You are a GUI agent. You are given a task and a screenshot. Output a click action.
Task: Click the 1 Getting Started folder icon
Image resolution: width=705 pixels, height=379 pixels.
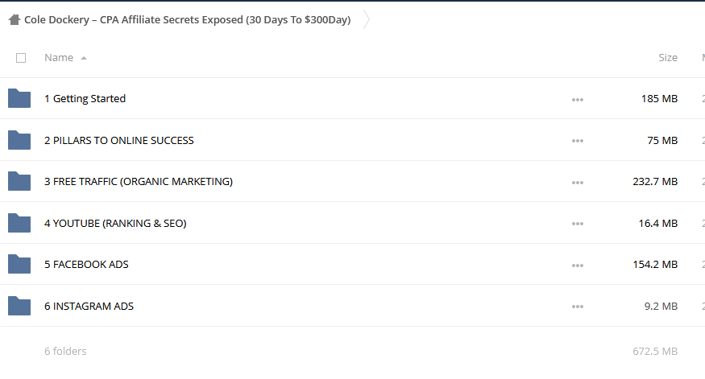pyautogui.click(x=19, y=98)
